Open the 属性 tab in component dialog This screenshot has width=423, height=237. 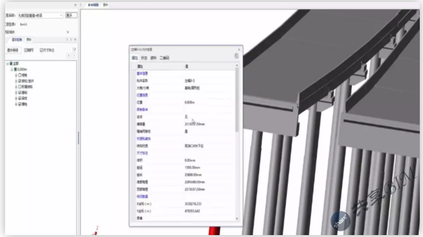134,58
